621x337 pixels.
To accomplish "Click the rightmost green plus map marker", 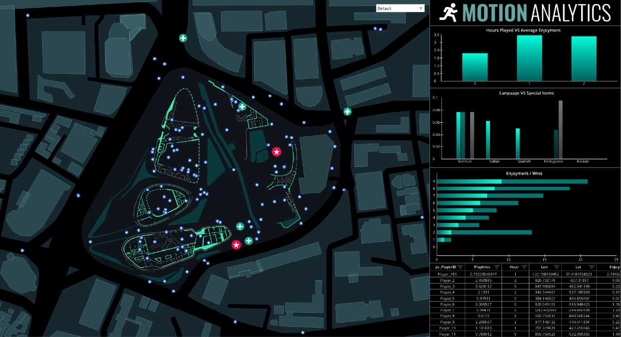I will pos(347,112).
